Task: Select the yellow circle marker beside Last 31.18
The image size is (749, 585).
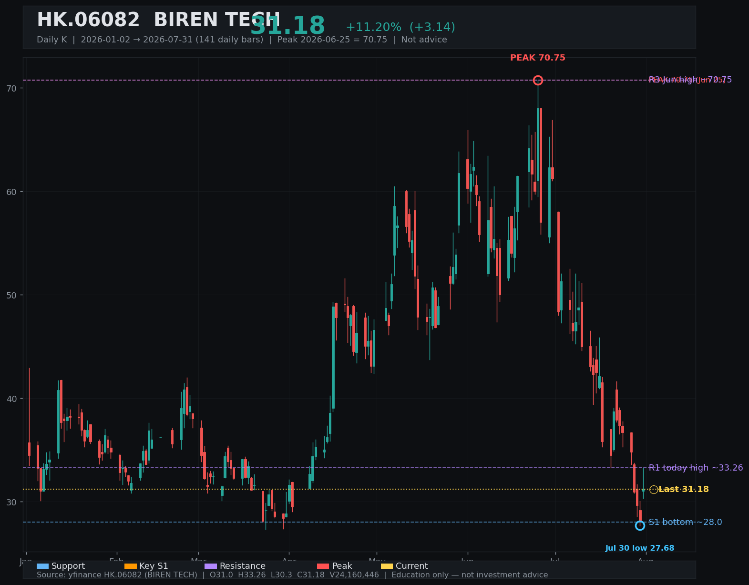Action: click(x=654, y=490)
